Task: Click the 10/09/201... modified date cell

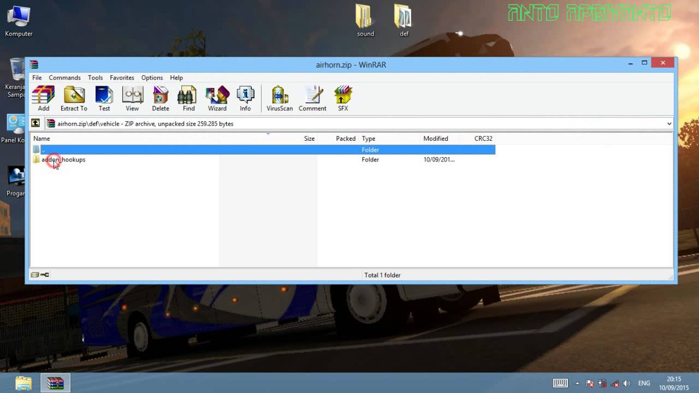Action: click(439, 159)
